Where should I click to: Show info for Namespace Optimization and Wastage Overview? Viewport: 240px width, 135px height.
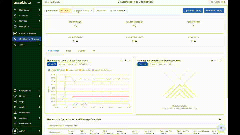pos(220,119)
